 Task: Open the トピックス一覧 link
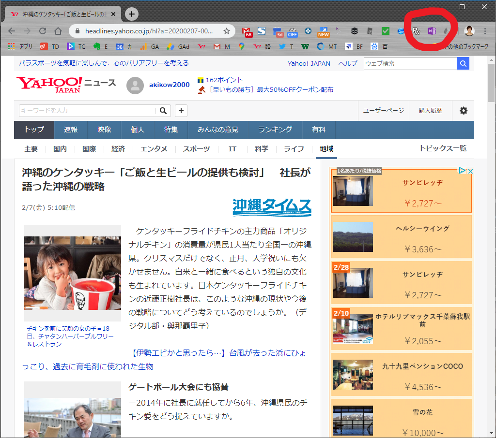(x=443, y=148)
